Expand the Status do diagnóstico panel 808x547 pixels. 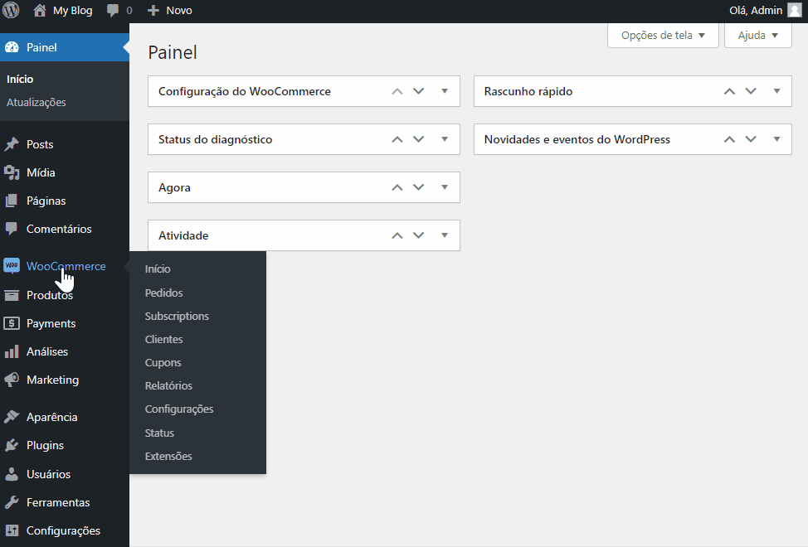tap(445, 139)
